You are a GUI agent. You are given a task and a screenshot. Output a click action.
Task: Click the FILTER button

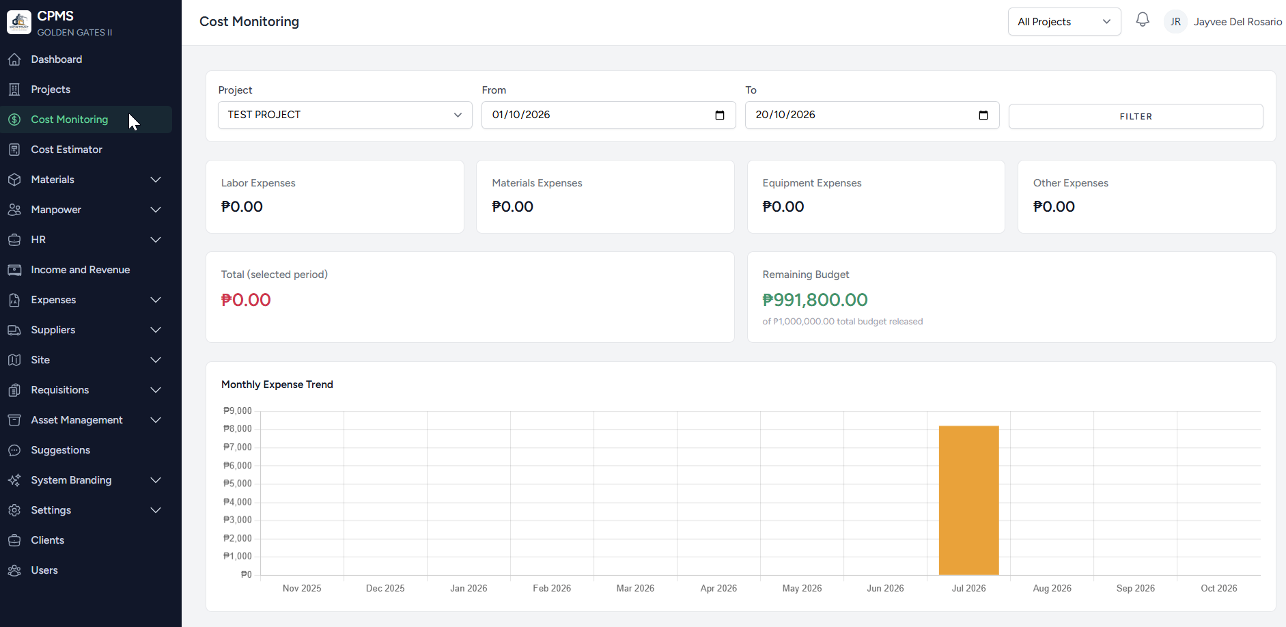click(x=1136, y=116)
